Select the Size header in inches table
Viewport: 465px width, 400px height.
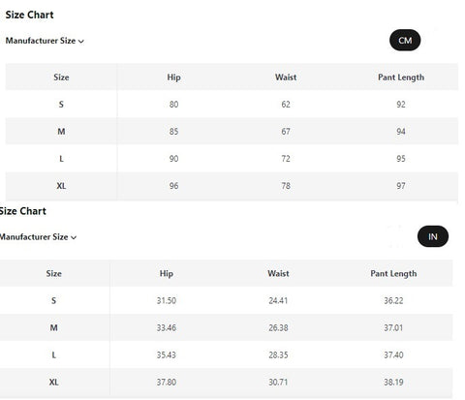[53, 273]
